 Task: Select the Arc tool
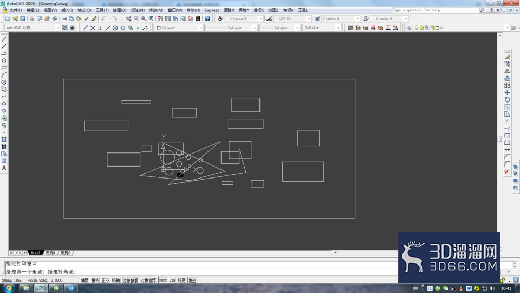4,75
